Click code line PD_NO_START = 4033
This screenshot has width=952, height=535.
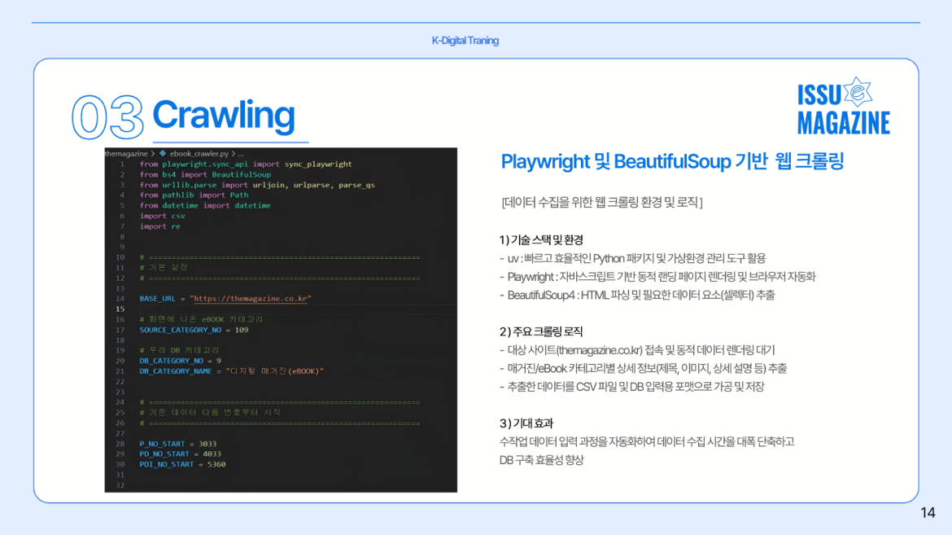[181, 454]
